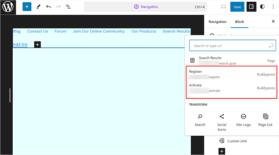Image resolution: width=279 pixels, height=155 pixels.
Task: Close the settings sidebar
Action: (x=273, y=21)
